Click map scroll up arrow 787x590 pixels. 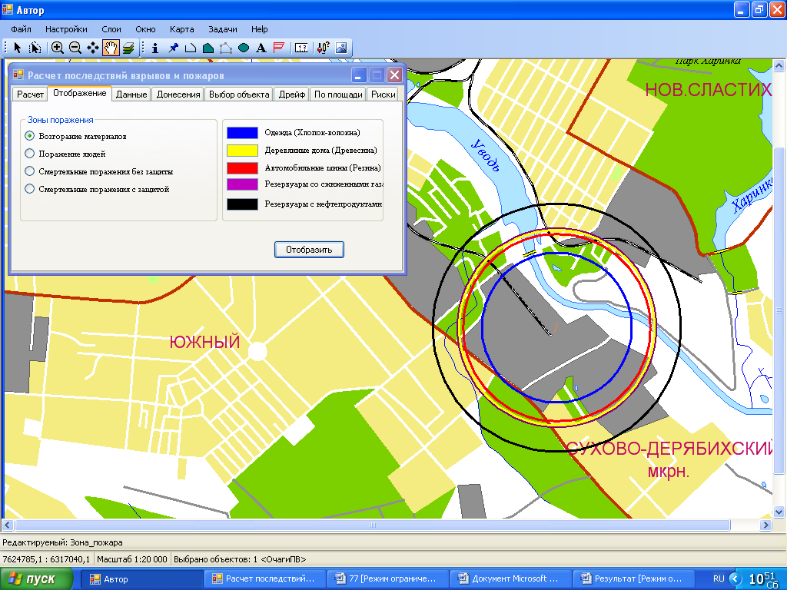tap(779, 66)
